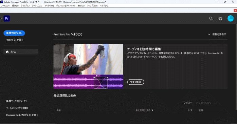Click the 情報を非表示 text

(x=219, y=35)
